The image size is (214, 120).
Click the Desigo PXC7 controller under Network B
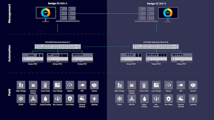point(182,58)
